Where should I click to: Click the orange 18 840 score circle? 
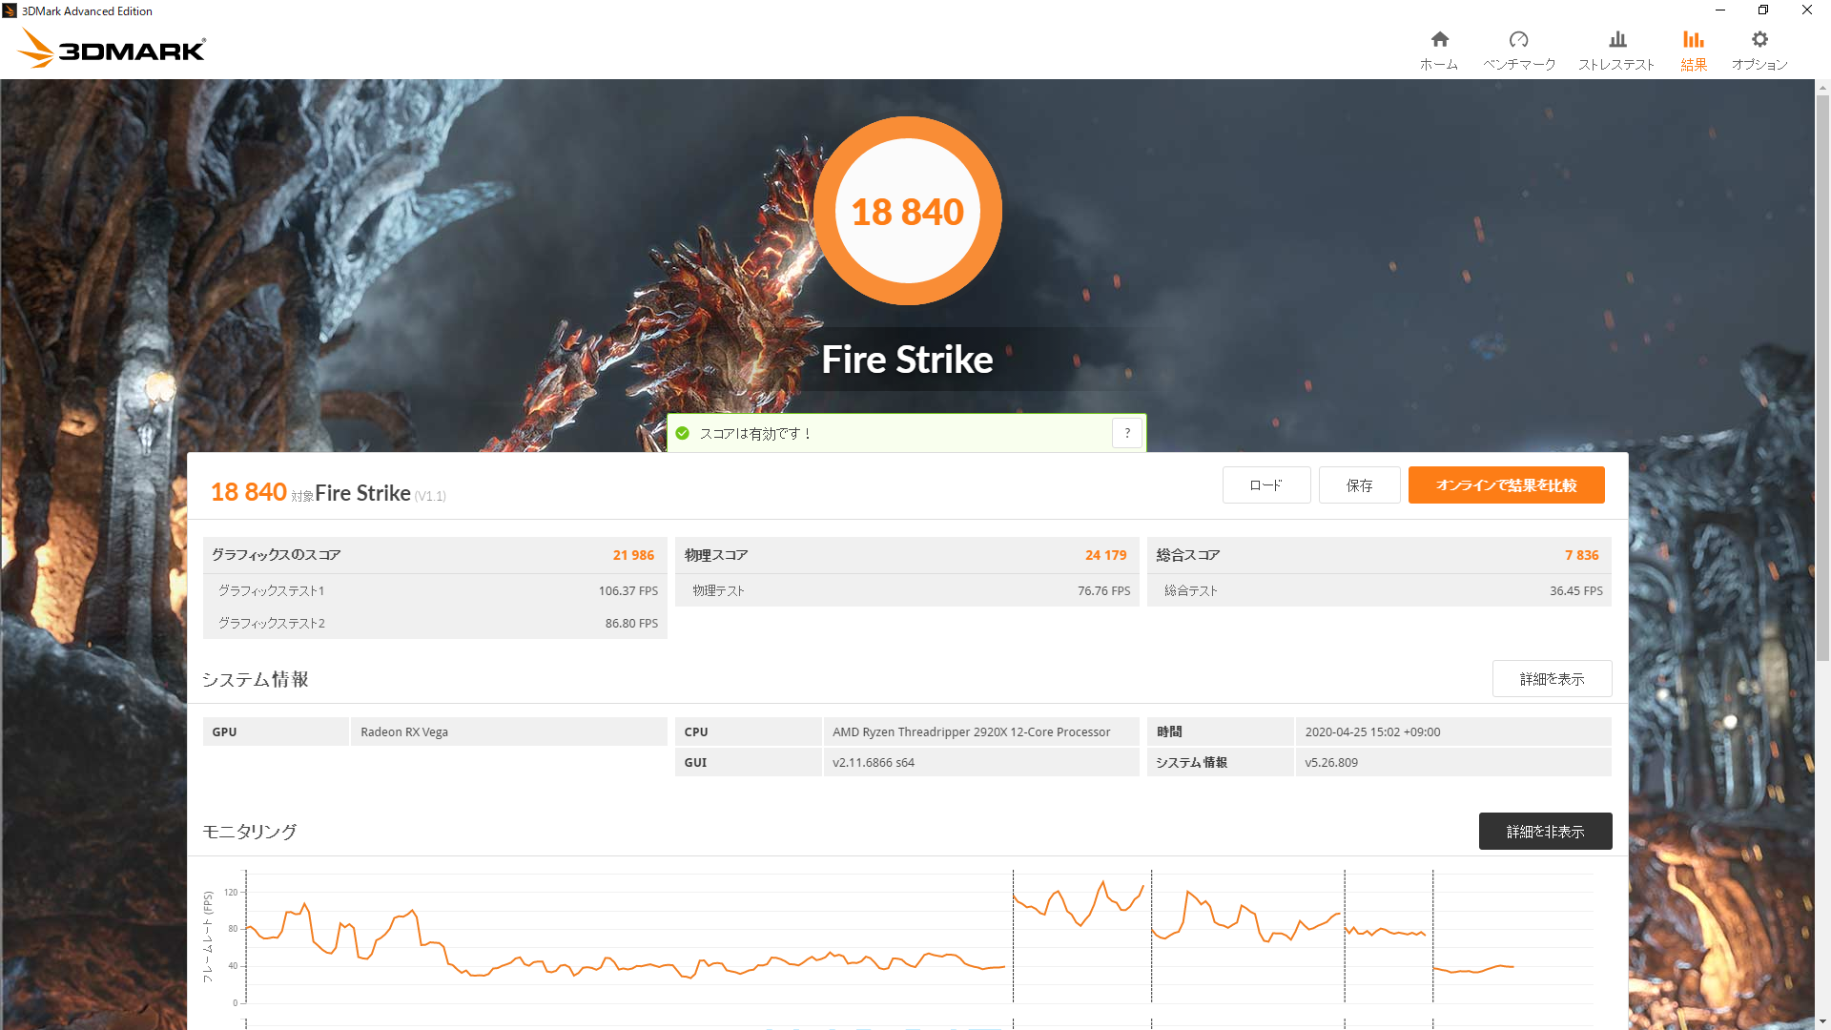click(x=907, y=211)
